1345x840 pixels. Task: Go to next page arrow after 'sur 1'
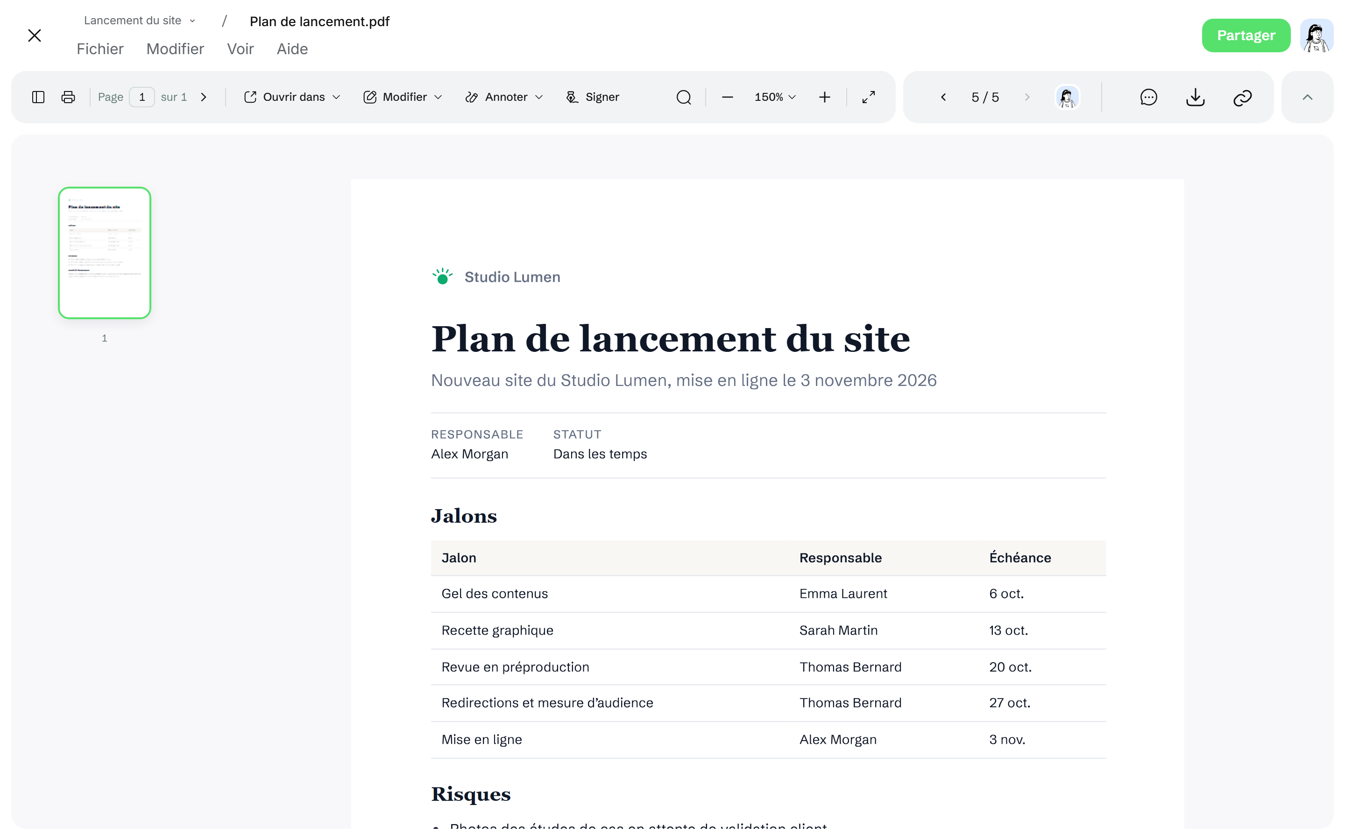(204, 97)
